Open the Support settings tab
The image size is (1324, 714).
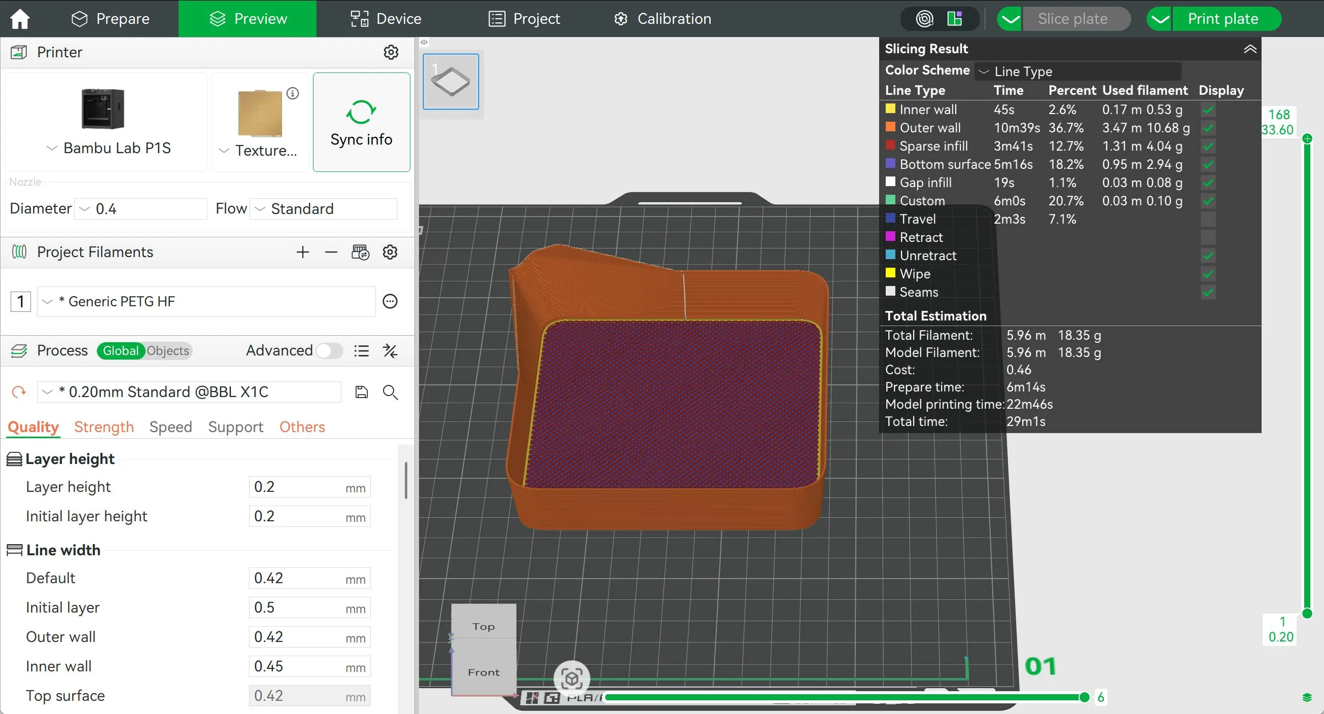[x=235, y=427]
